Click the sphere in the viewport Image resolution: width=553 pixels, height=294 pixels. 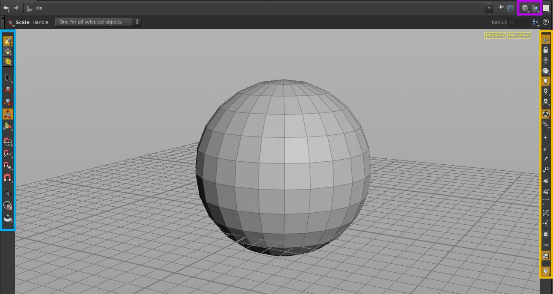click(283, 168)
